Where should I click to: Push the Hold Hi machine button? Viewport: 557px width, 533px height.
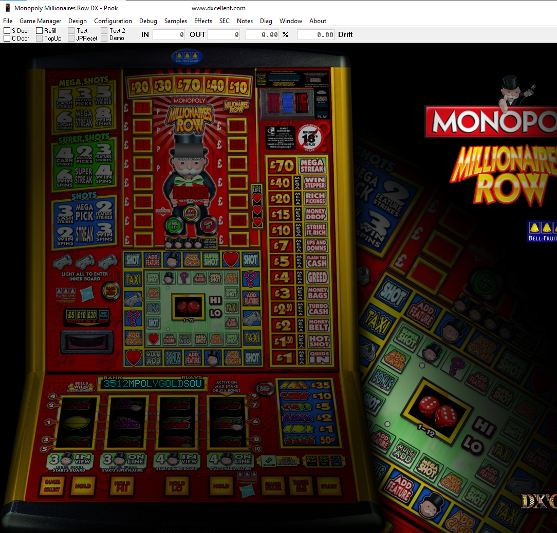[123, 486]
